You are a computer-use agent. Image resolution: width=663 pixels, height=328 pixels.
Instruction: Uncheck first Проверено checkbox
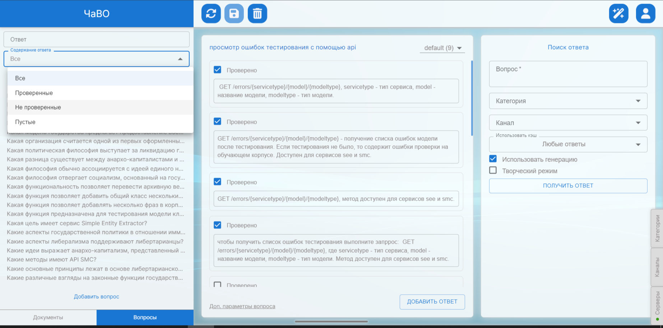tap(217, 70)
